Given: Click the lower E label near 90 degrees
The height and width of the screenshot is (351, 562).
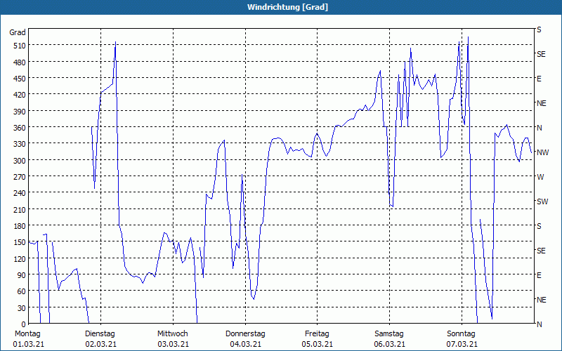Looking at the screenshot, I should point(539,275).
